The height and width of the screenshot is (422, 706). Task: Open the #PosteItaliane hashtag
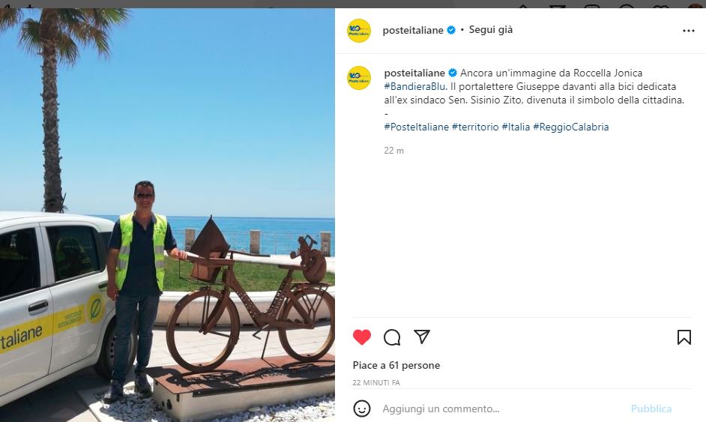417,127
